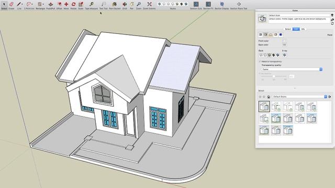Screen dimensions: 335x188
Task: Open Modeling settings blue icon in Styles
Action: pyautogui.click(x=281, y=34)
